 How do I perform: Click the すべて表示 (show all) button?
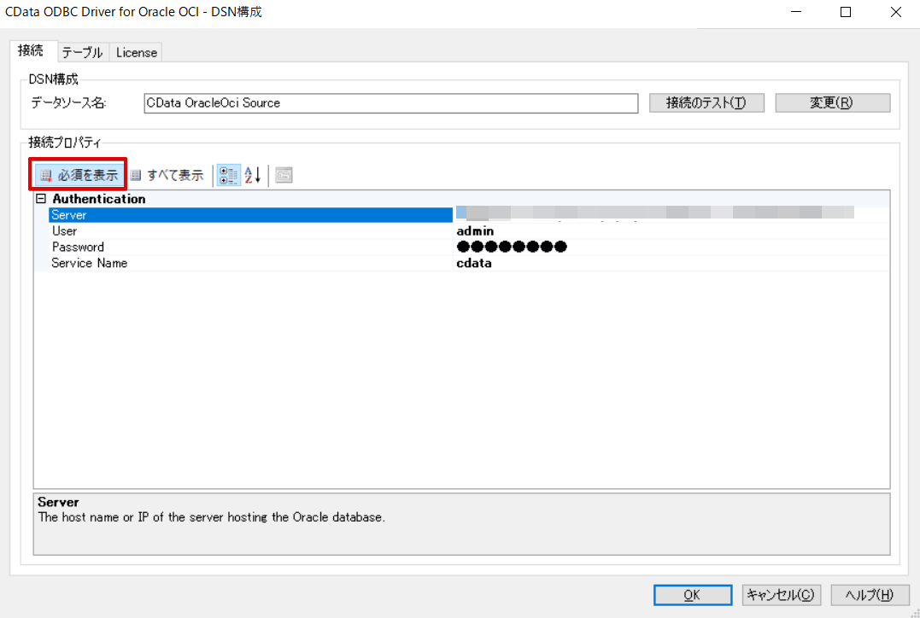coord(167,175)
